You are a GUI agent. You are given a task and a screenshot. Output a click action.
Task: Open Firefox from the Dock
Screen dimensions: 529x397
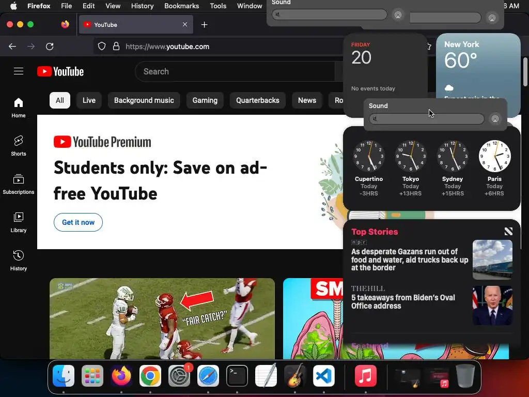pyautogui.click(x=121, y=375)
